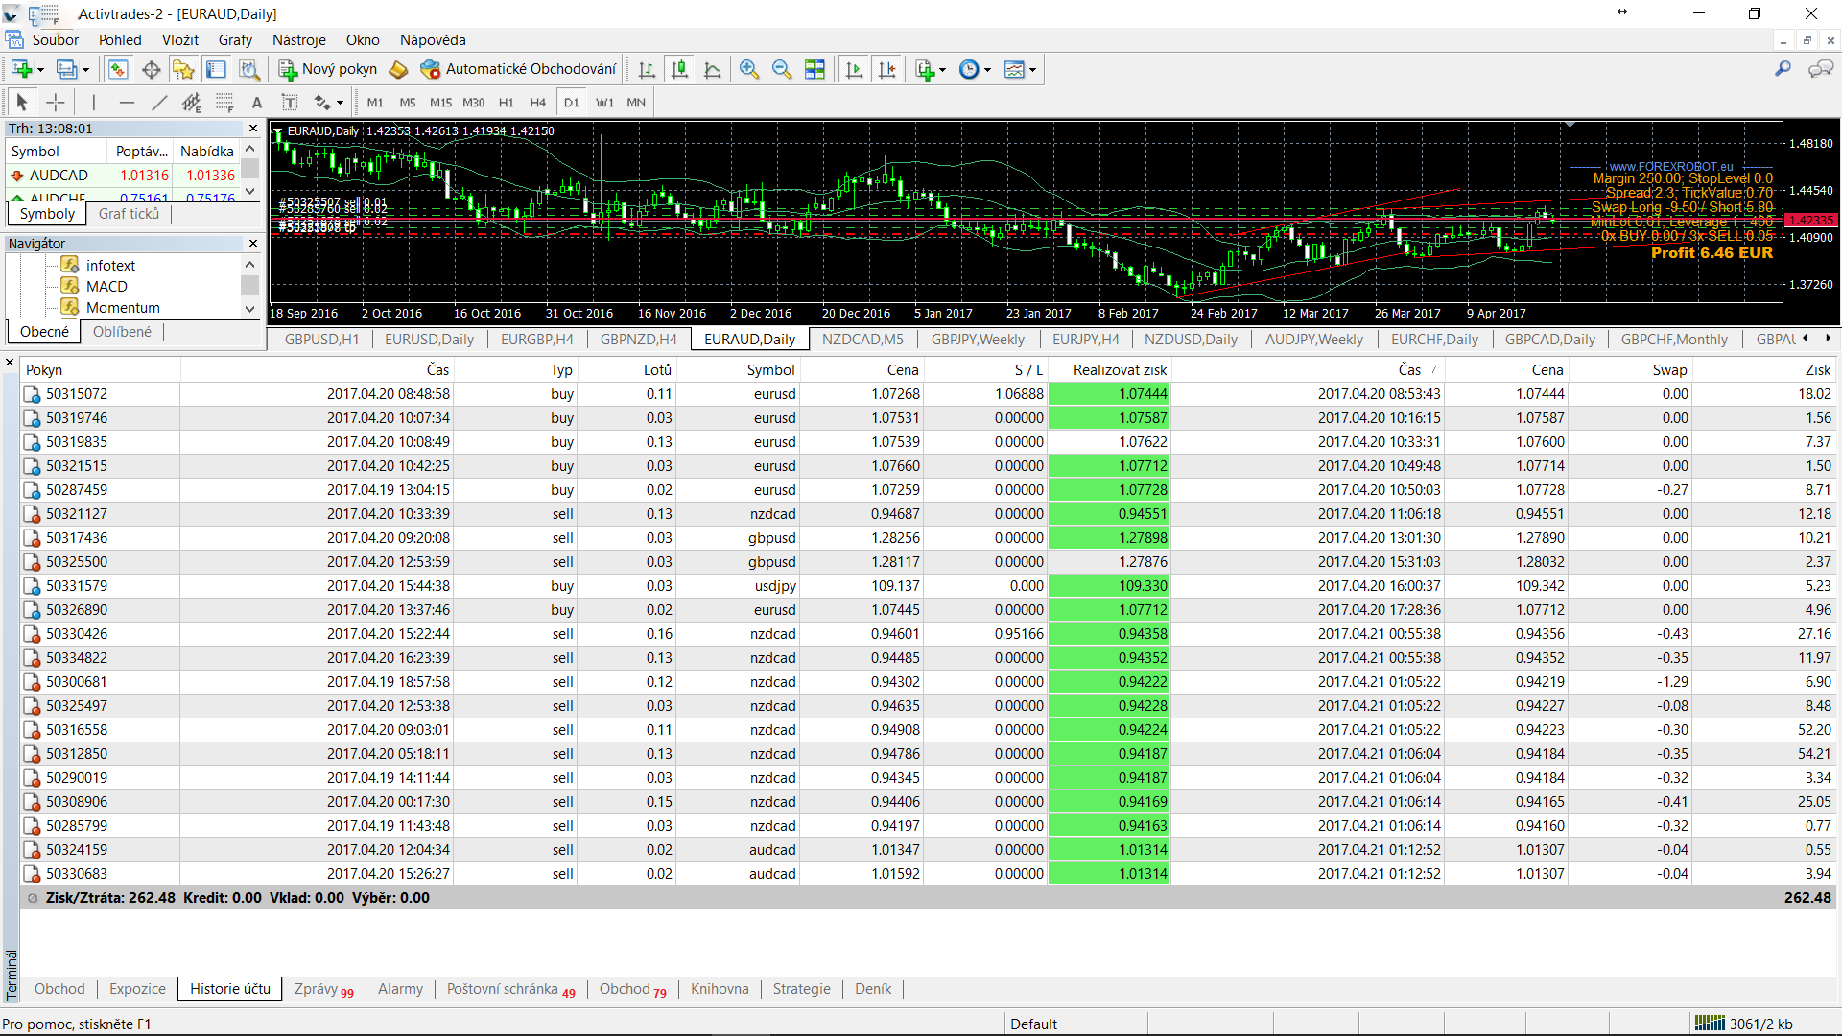1842x1036 pixels.
Task: Select the Fibonacci retracement tool
Action: tap(224, 102)
